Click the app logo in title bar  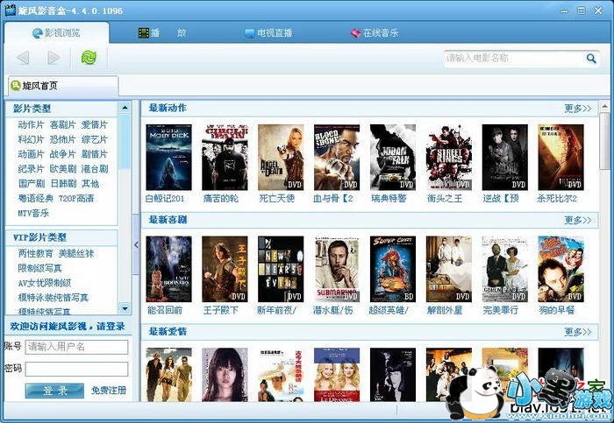[x=11, y=10]
